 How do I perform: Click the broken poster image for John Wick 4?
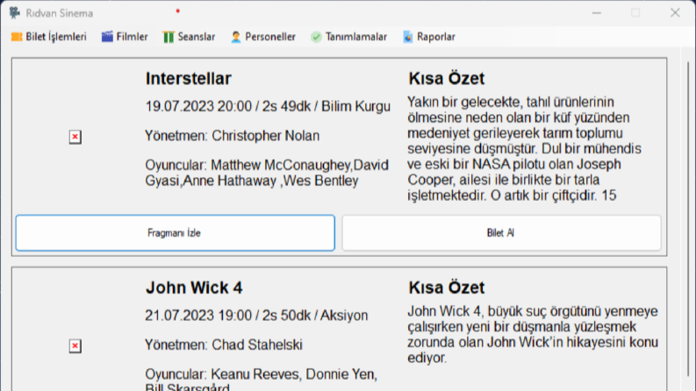[75, 345]
